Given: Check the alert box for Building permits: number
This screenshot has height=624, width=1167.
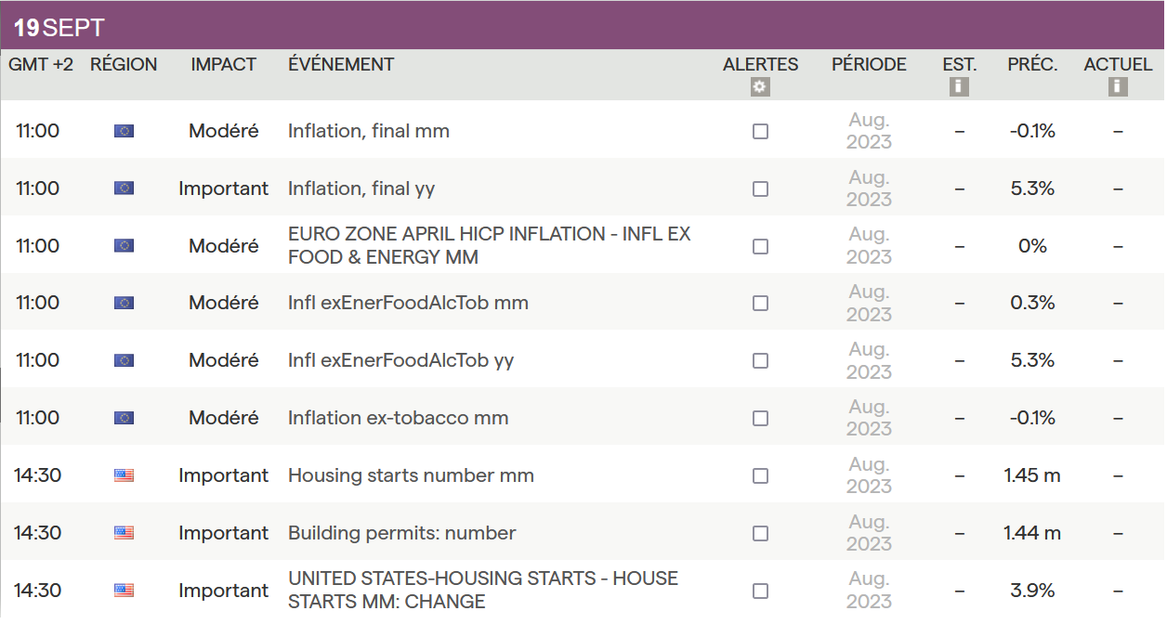Looking at the screenshot, I should [x=760, y=533].
